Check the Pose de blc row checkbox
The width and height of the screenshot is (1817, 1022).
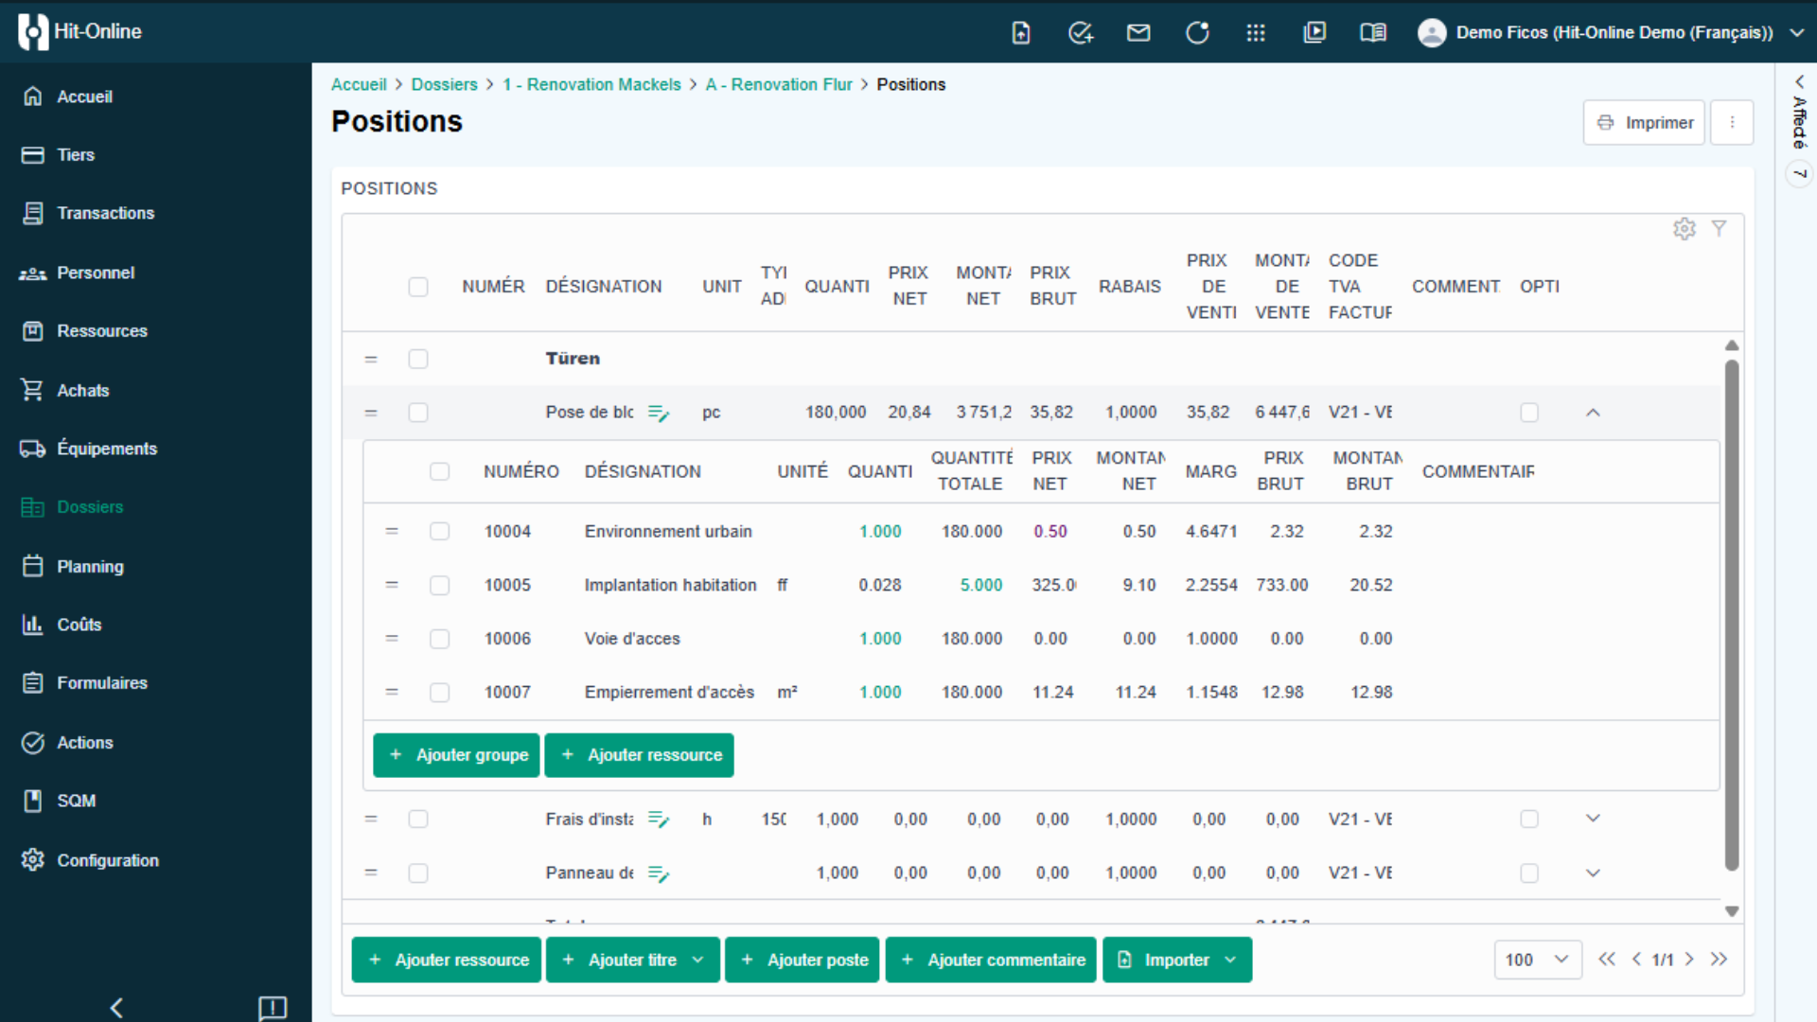[x=418, y=413]
